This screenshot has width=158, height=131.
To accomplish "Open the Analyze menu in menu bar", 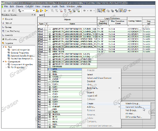I will click(46, 7).
